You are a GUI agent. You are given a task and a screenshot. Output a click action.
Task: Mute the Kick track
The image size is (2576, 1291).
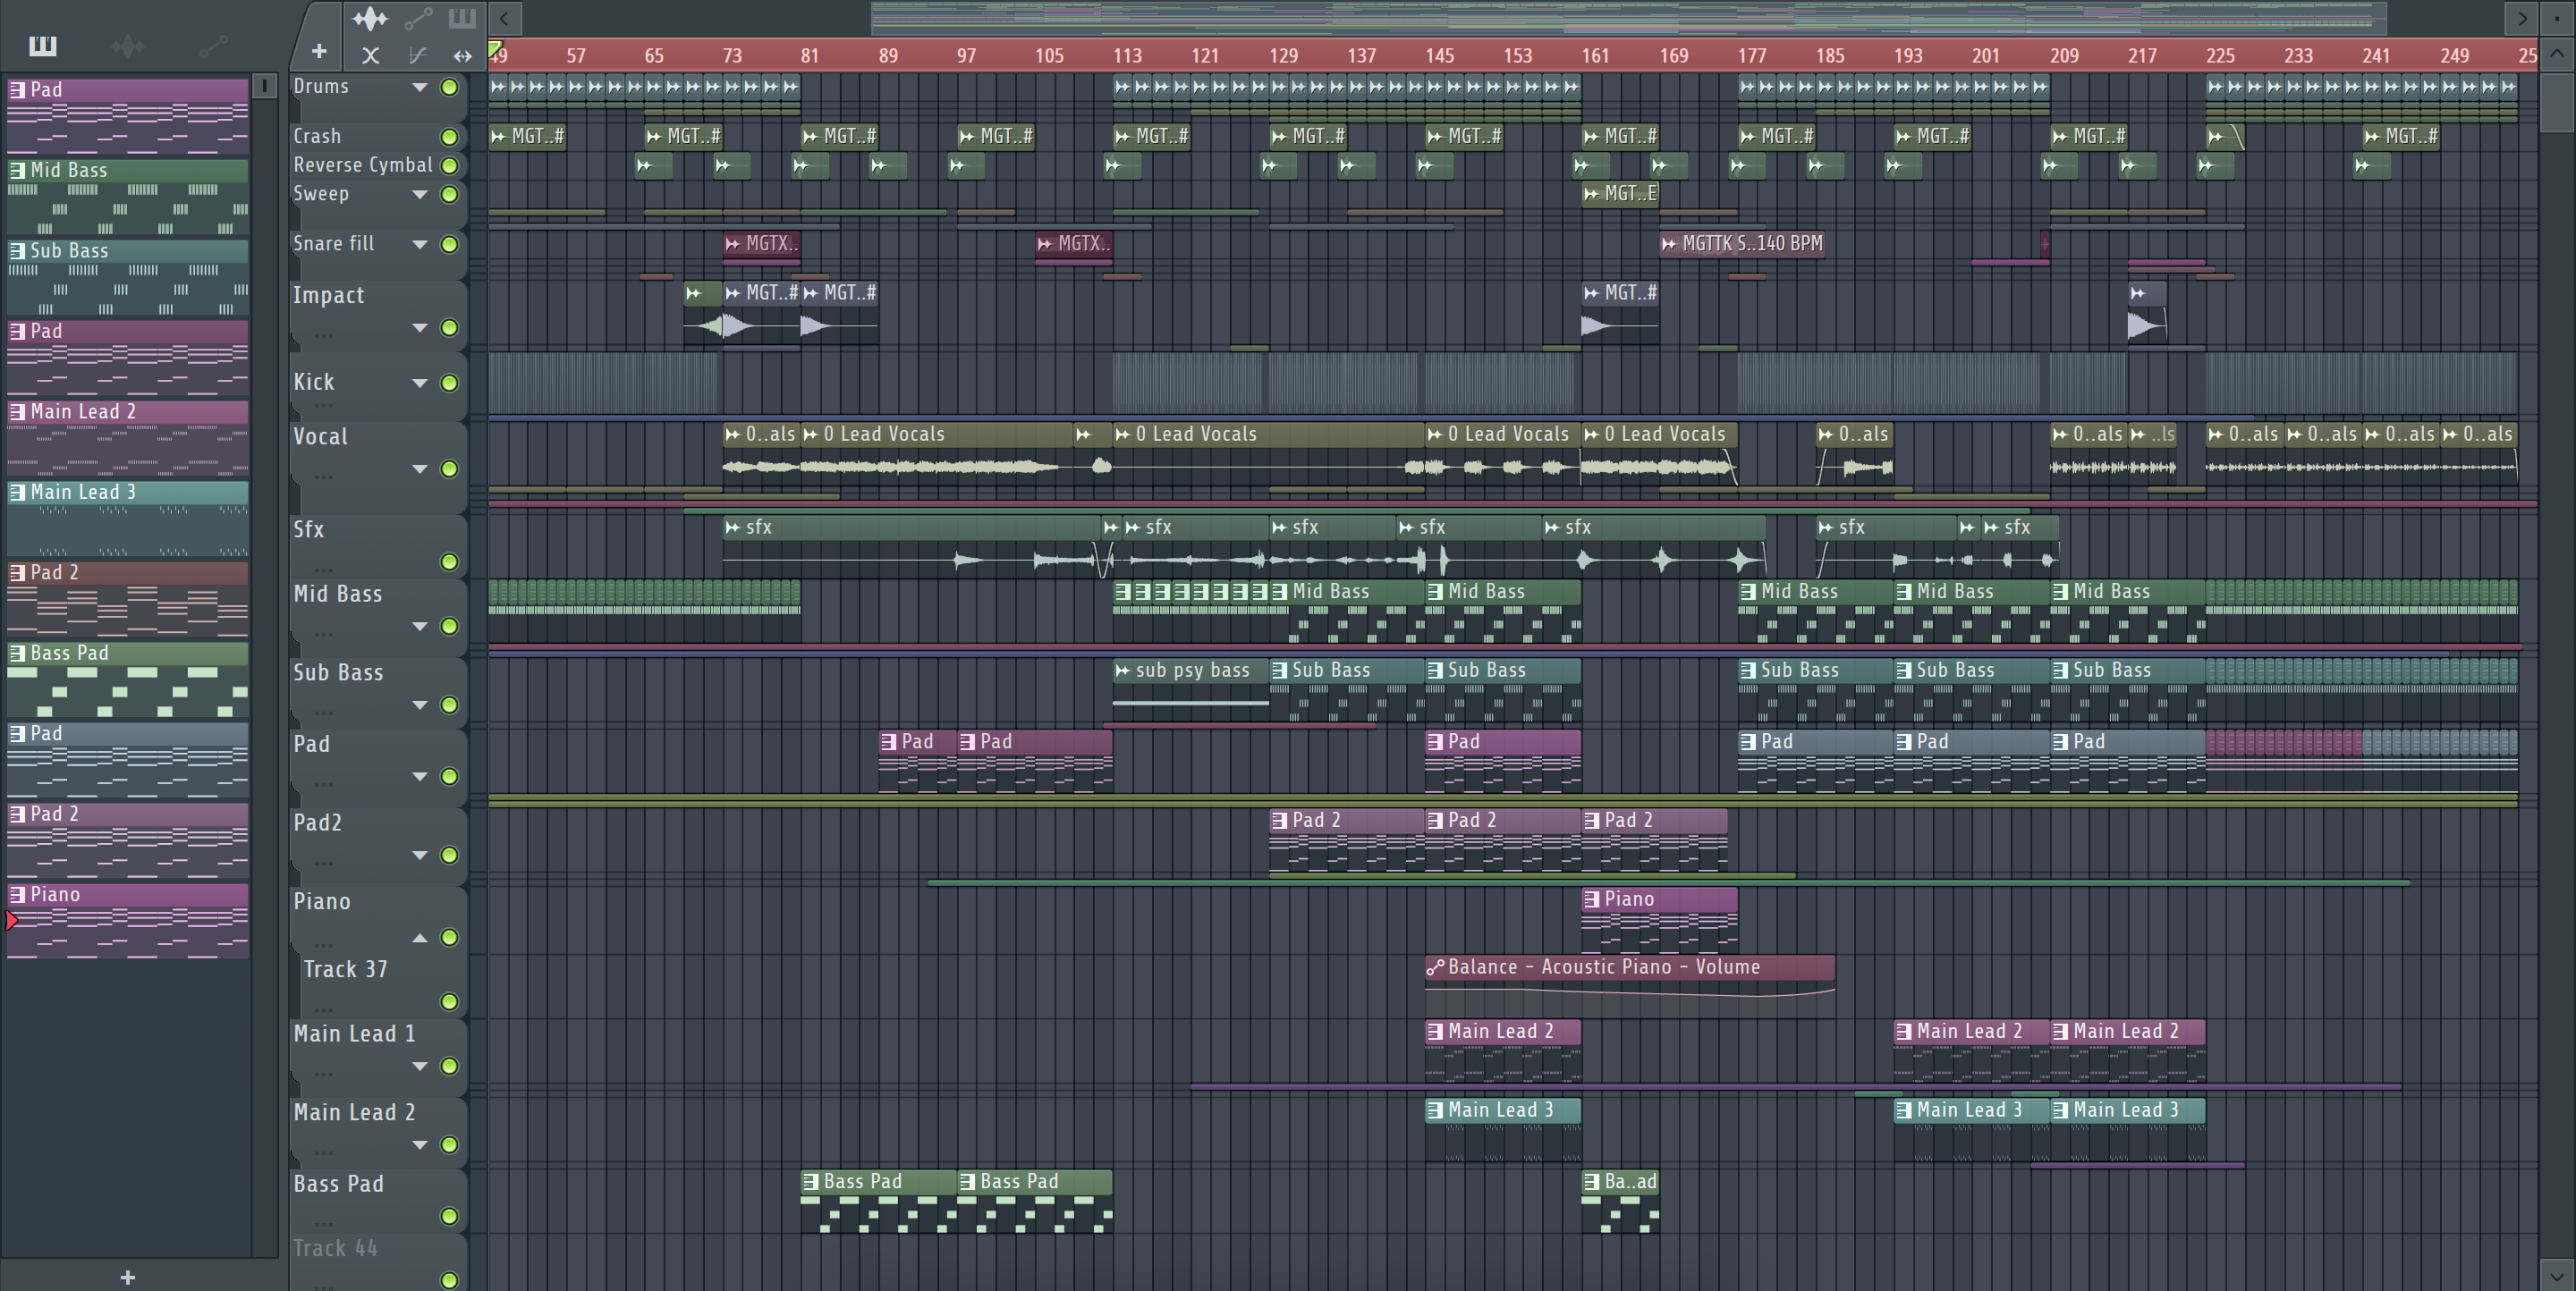(450, 384)
